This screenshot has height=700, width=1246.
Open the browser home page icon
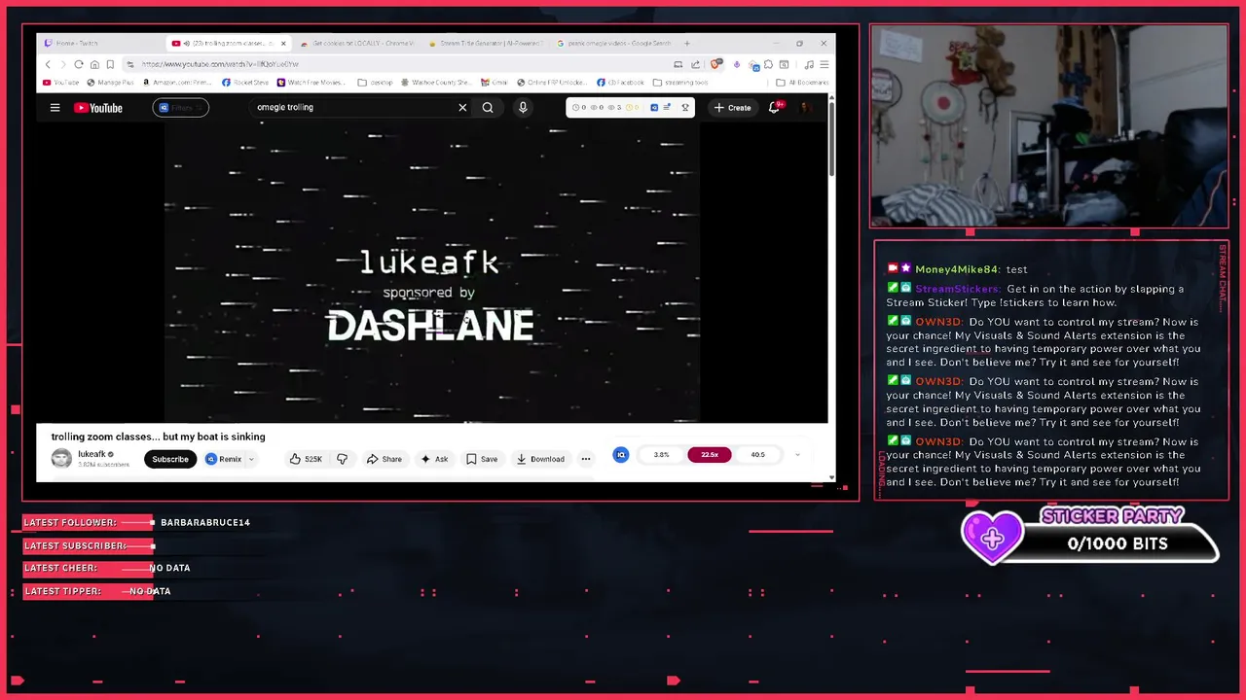click(x=94, y=64)
